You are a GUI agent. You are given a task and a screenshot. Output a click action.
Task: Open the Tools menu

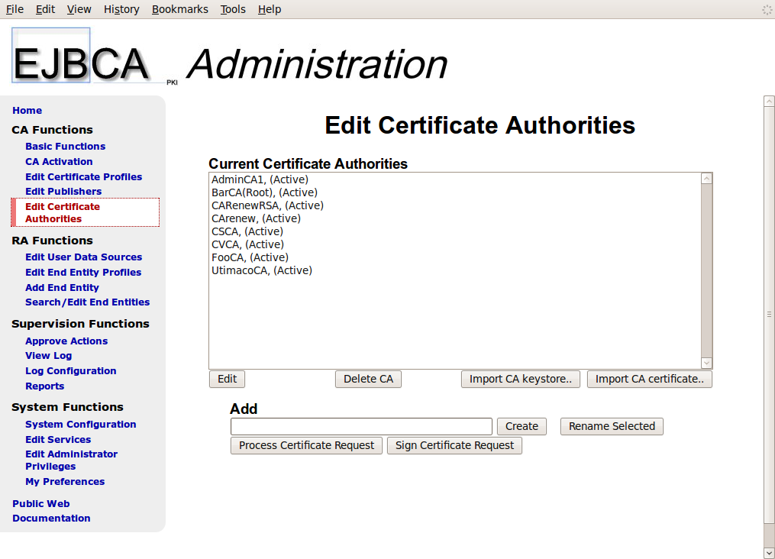(x=233, y=9)
